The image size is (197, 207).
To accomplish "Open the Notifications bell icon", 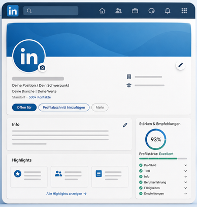I will (x=168, y=11).
